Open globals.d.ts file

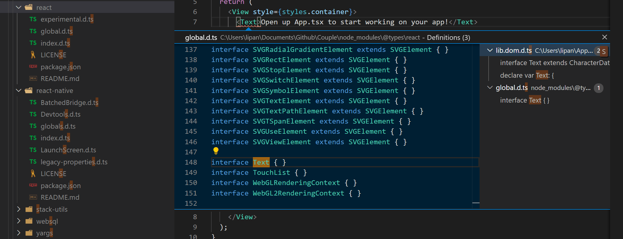coord(58,126)
